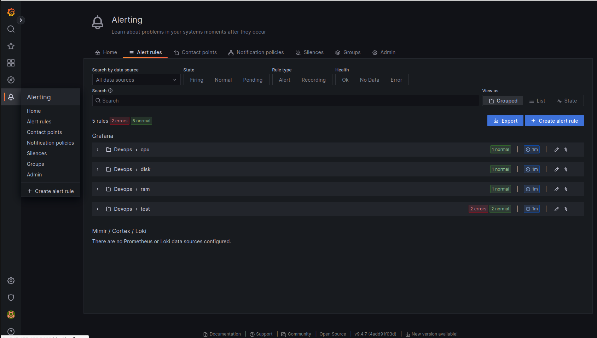Expand the Devops test rule group

[98, 209]
